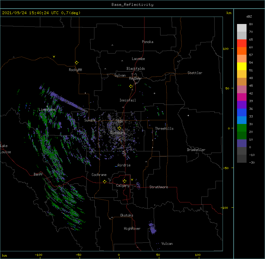
Task: Click the Base_Reflectivity title
Action: 132,5
